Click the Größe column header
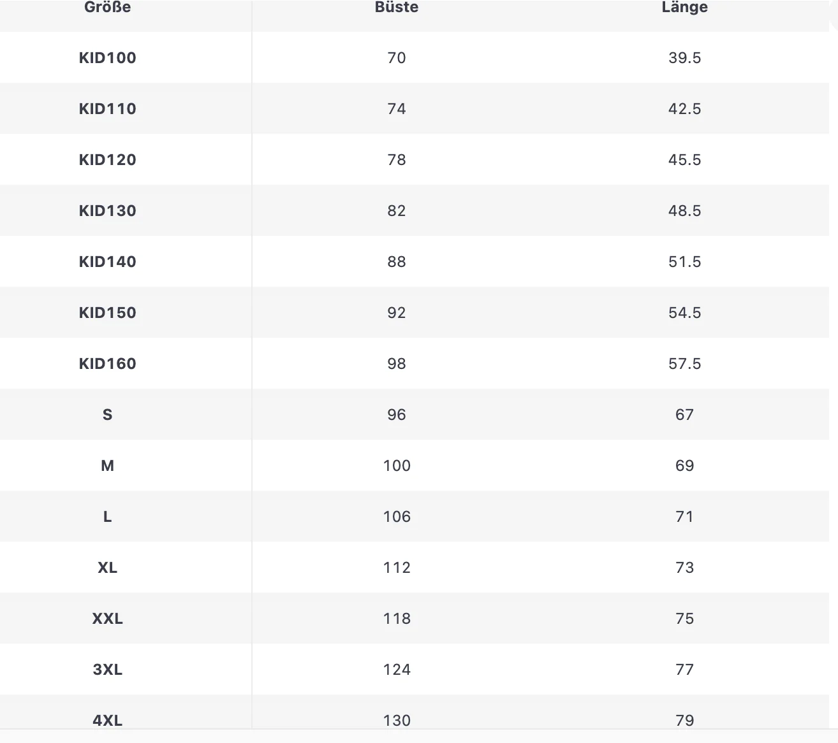 point(107,8)
